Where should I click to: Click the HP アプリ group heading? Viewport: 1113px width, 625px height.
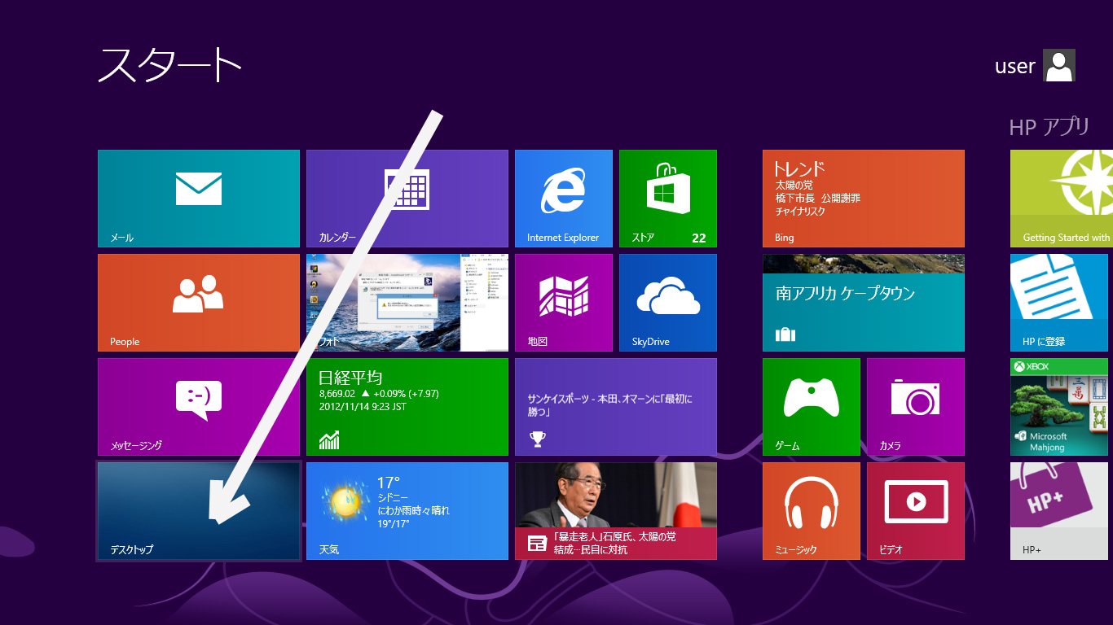pos(1049,127)
